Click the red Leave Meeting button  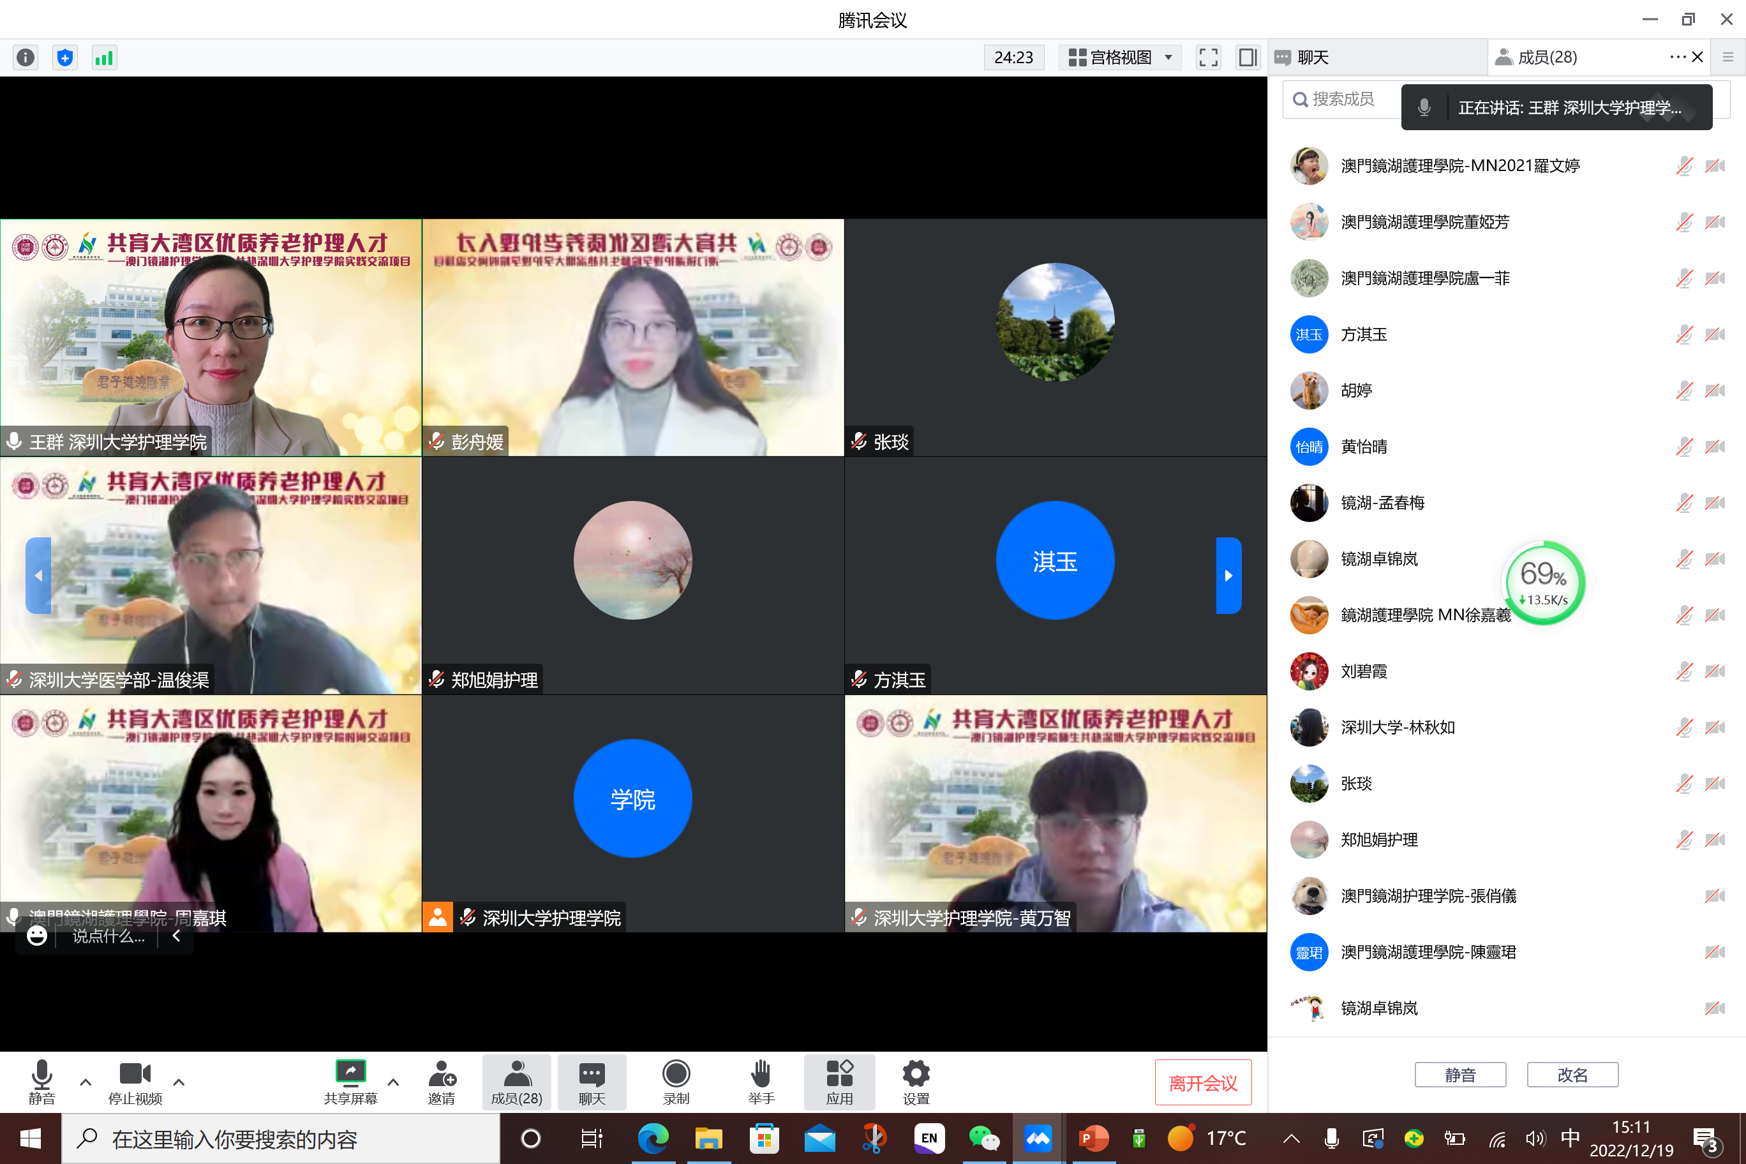[1202, 1083]
